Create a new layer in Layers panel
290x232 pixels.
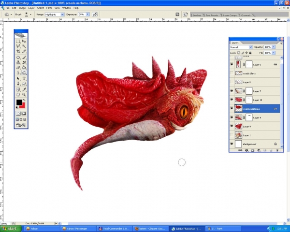tap(271, 150)
